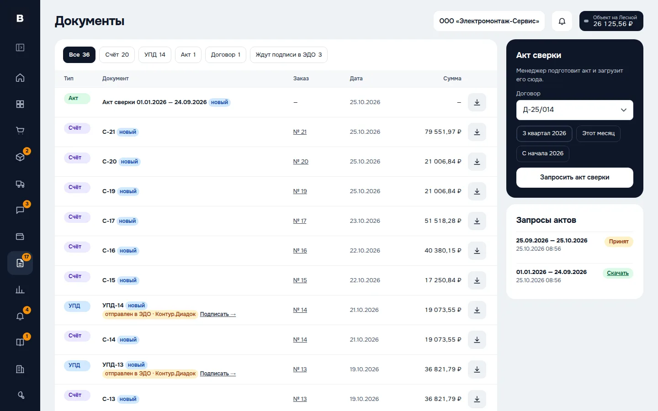Open order link № 21
Viewport: 658px width, 411px height.
click(x=300, y=132)
